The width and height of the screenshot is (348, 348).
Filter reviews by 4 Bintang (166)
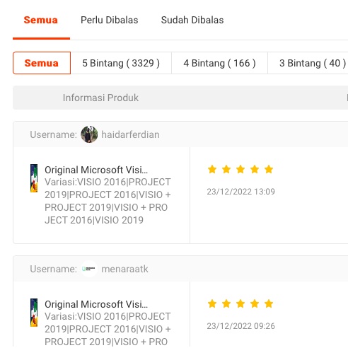tap(219, 63)
